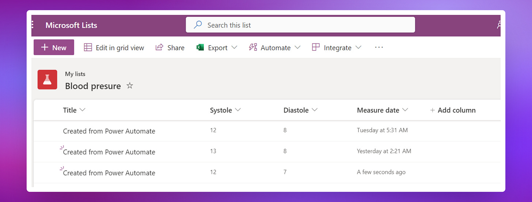Select Diastole 8 in Yesterday row
532x202 pixels.
(285, 151)
